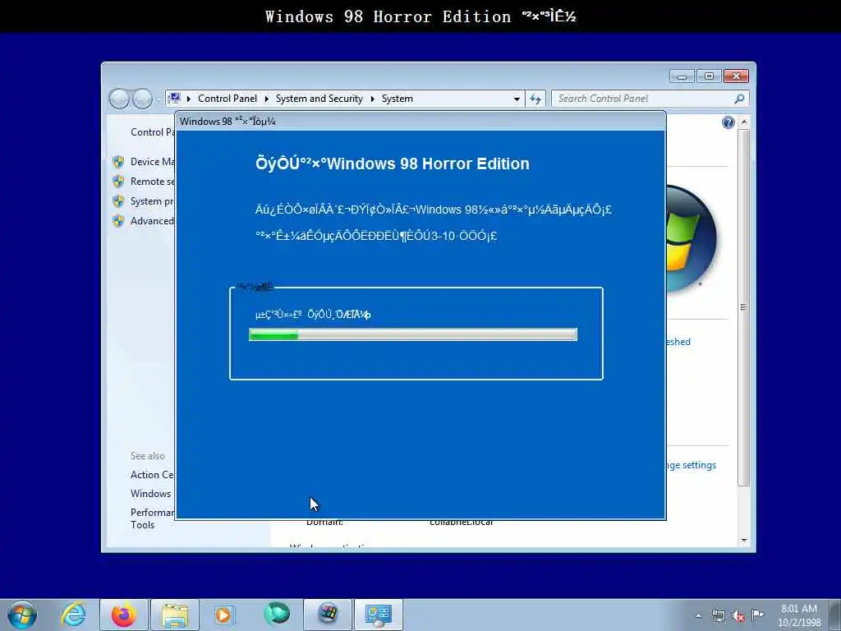Minimize the System window
The height and width of the screenshot is (631, 841).
tap(682, 76)
